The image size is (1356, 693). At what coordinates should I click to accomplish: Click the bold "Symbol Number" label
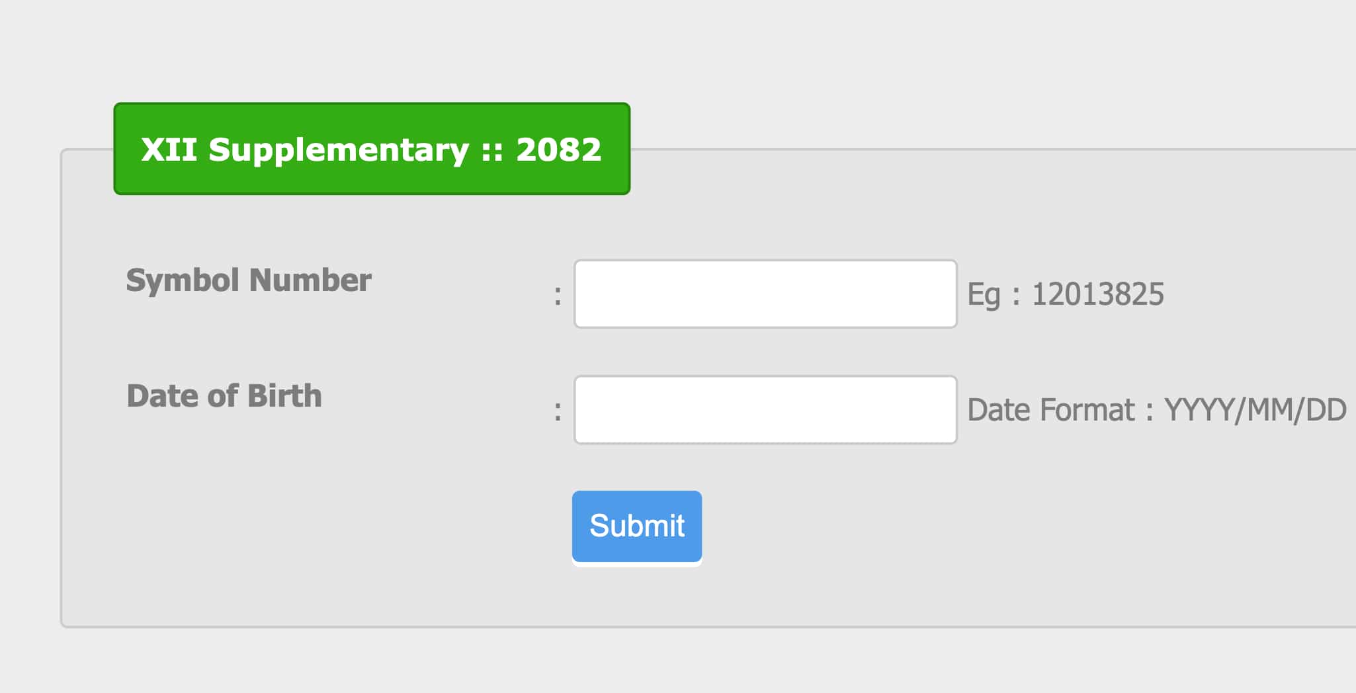248,280
